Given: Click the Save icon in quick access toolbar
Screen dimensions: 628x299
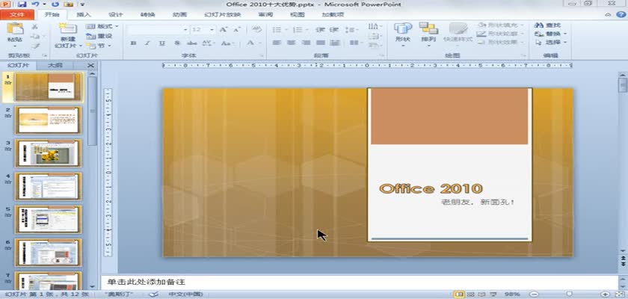Looking at the screenshot, I should coord(22,4).
